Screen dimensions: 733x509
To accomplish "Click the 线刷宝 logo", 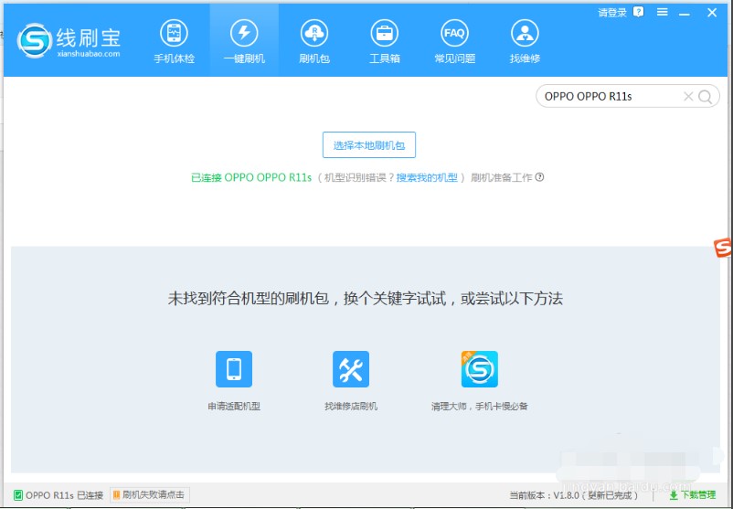I will tap(69, 39).
